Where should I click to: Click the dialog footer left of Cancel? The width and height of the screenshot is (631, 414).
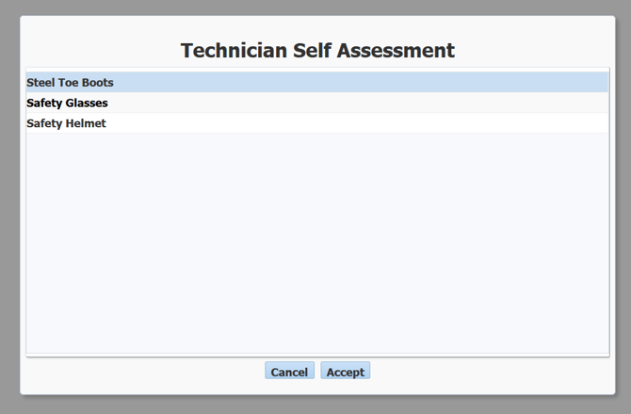pos(141,373)
